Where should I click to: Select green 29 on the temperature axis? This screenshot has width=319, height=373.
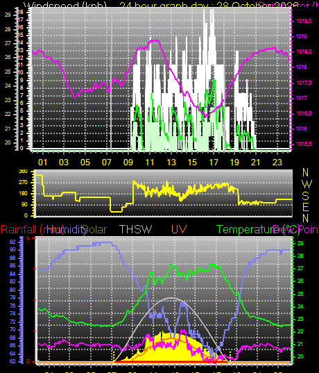pos(300,243)
